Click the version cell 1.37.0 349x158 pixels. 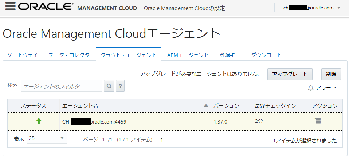click(220, 121)
